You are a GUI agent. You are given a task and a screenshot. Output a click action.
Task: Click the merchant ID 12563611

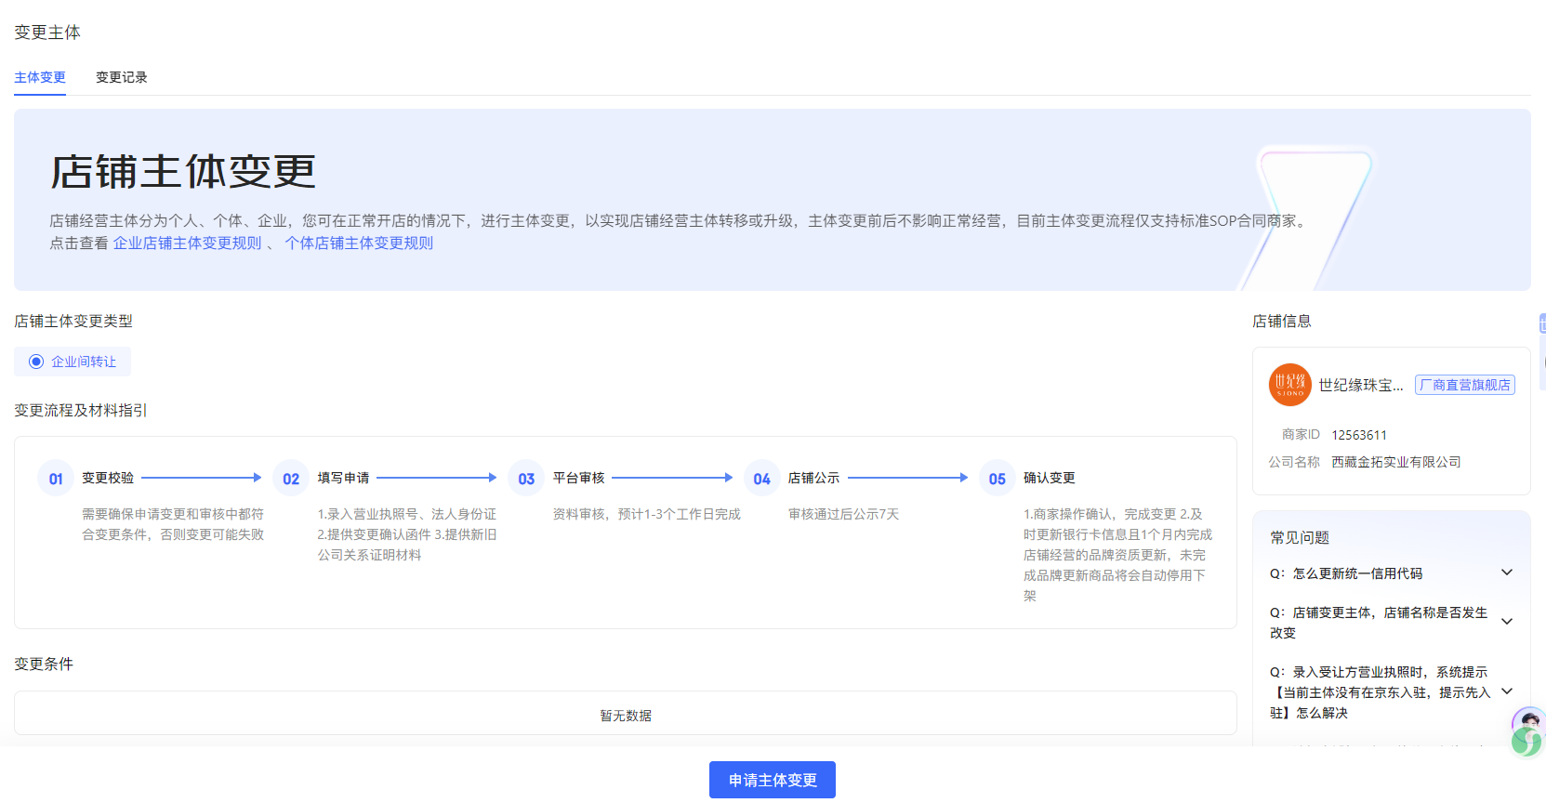click(1358, 435)
